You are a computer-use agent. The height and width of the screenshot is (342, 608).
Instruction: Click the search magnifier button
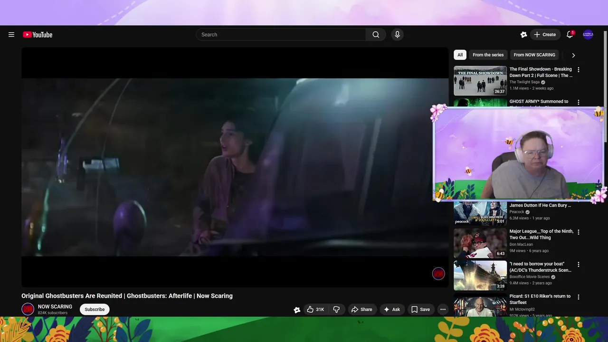tap(376, 35)
